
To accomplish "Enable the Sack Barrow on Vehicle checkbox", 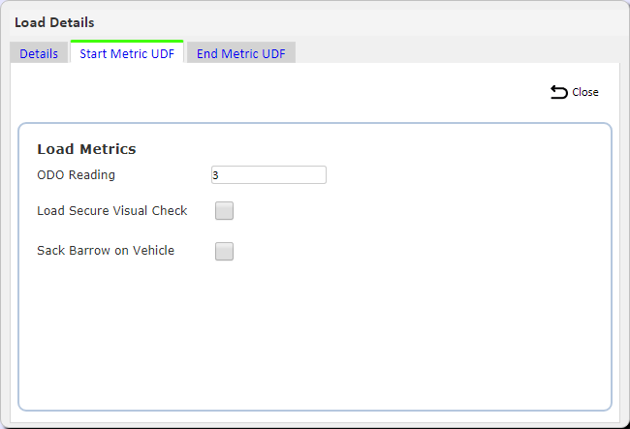I will [x=224, y=251].
